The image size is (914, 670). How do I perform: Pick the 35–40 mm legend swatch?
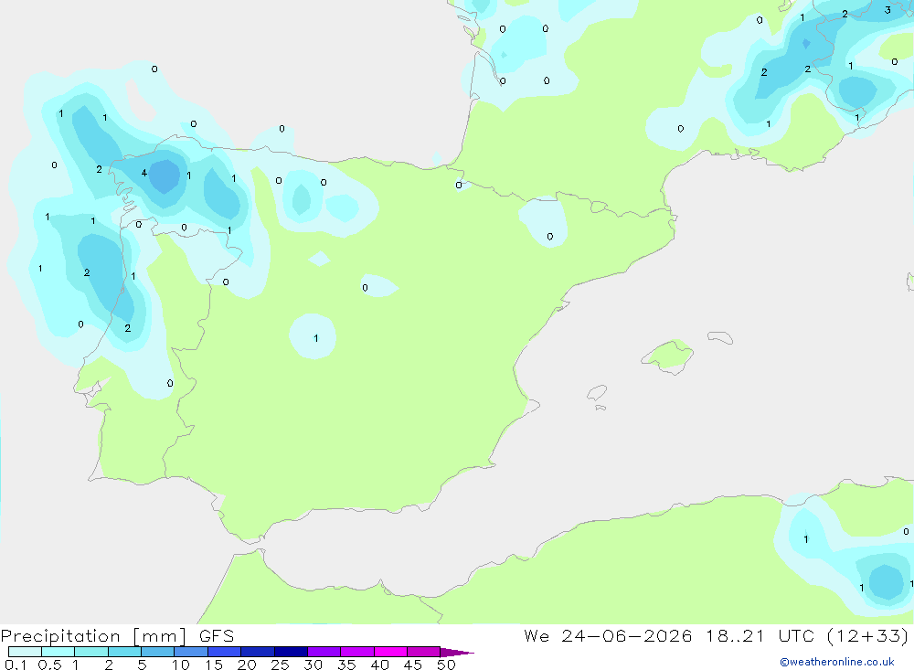tap(357, 652)
